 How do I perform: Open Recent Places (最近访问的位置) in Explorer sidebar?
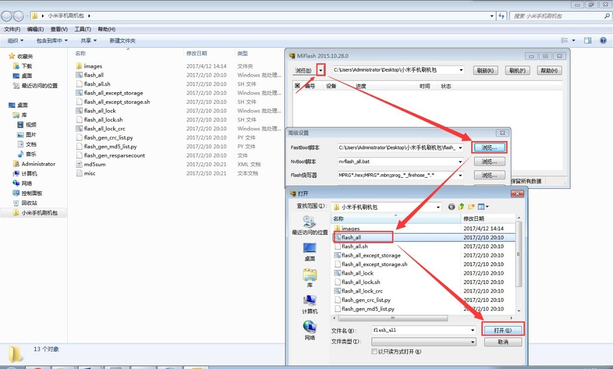35,85
